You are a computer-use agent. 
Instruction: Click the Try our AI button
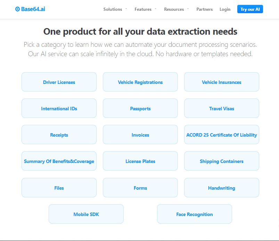[x=250, y=9]
